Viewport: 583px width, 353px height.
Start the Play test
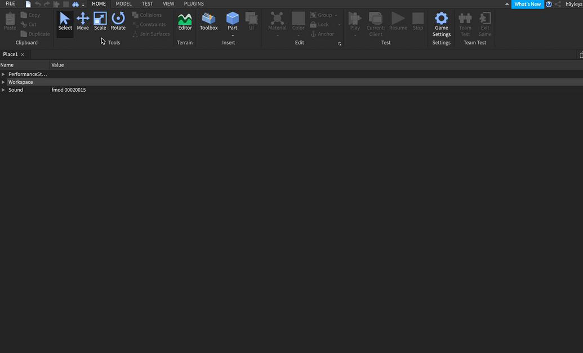point(355,21)
